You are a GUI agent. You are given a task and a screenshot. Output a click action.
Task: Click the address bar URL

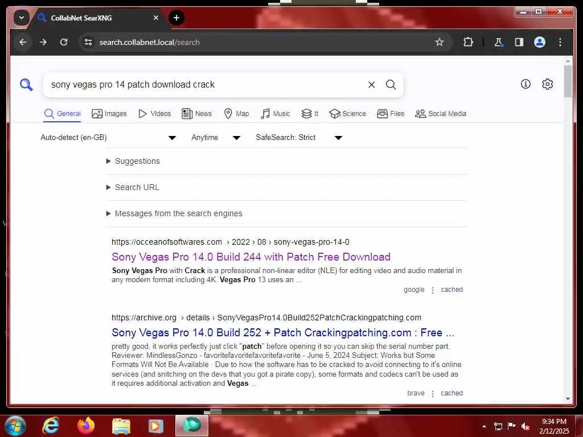tap(150, 42)
